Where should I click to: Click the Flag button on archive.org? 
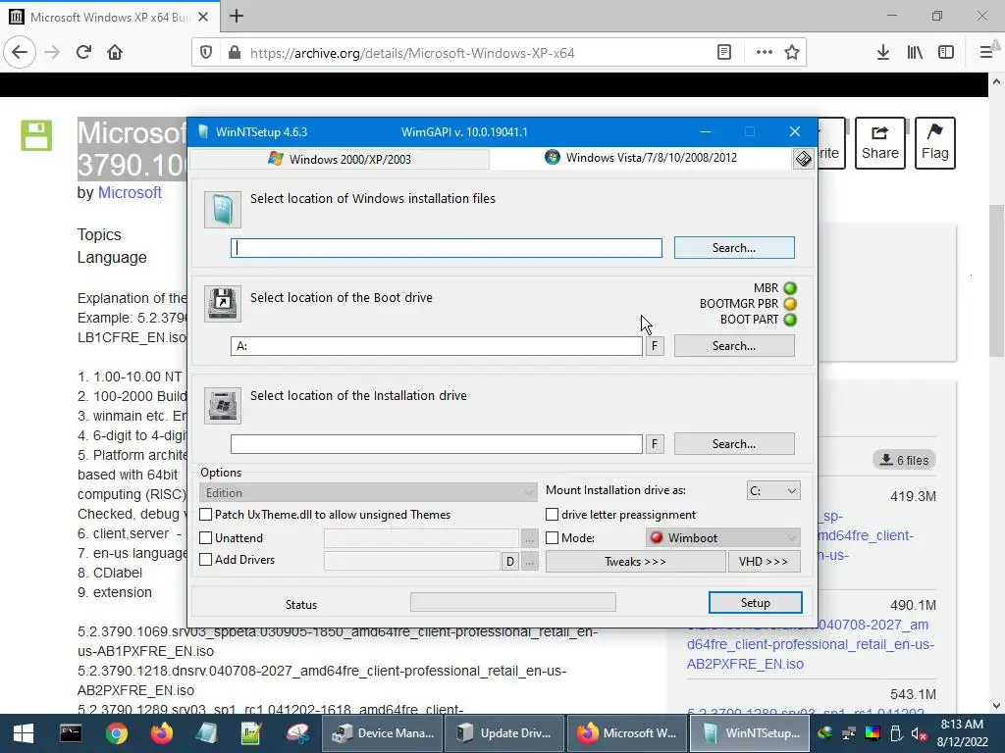click(935, 143)
